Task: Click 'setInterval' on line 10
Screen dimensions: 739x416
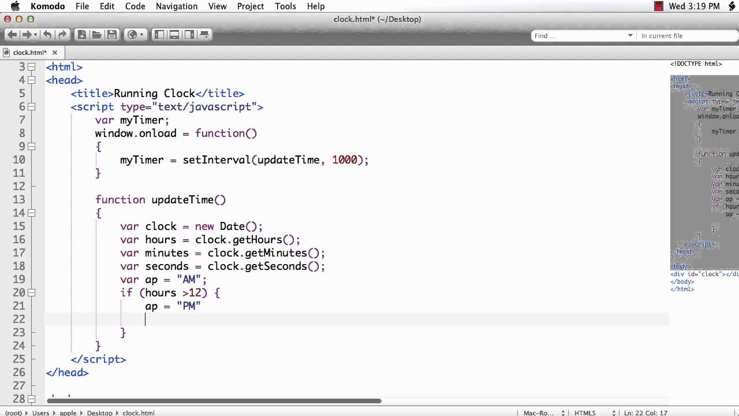Action: (217, 160)
